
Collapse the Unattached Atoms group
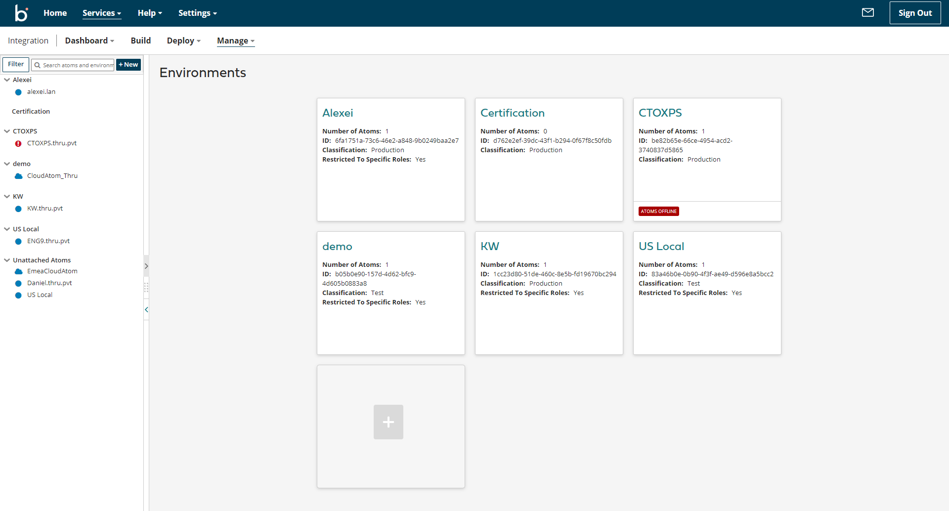pyautogui.click(x=7, y=260)
